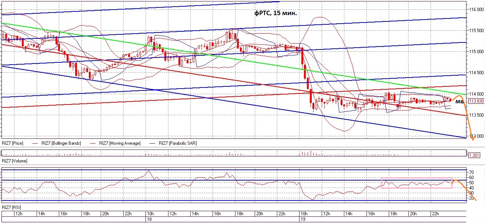Click the red Bollinger Bands legend line swatch
The width and height of the screenshot is (485, 223).
point(36,143)
